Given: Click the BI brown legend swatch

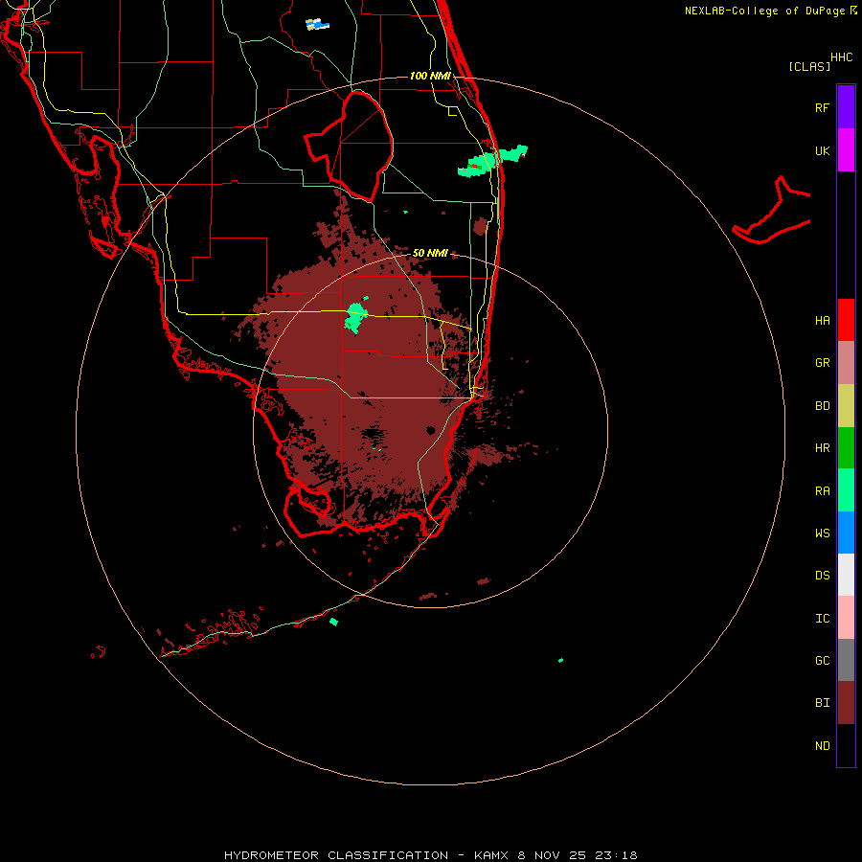Looking at the screenshot, I should coord(846,703).
